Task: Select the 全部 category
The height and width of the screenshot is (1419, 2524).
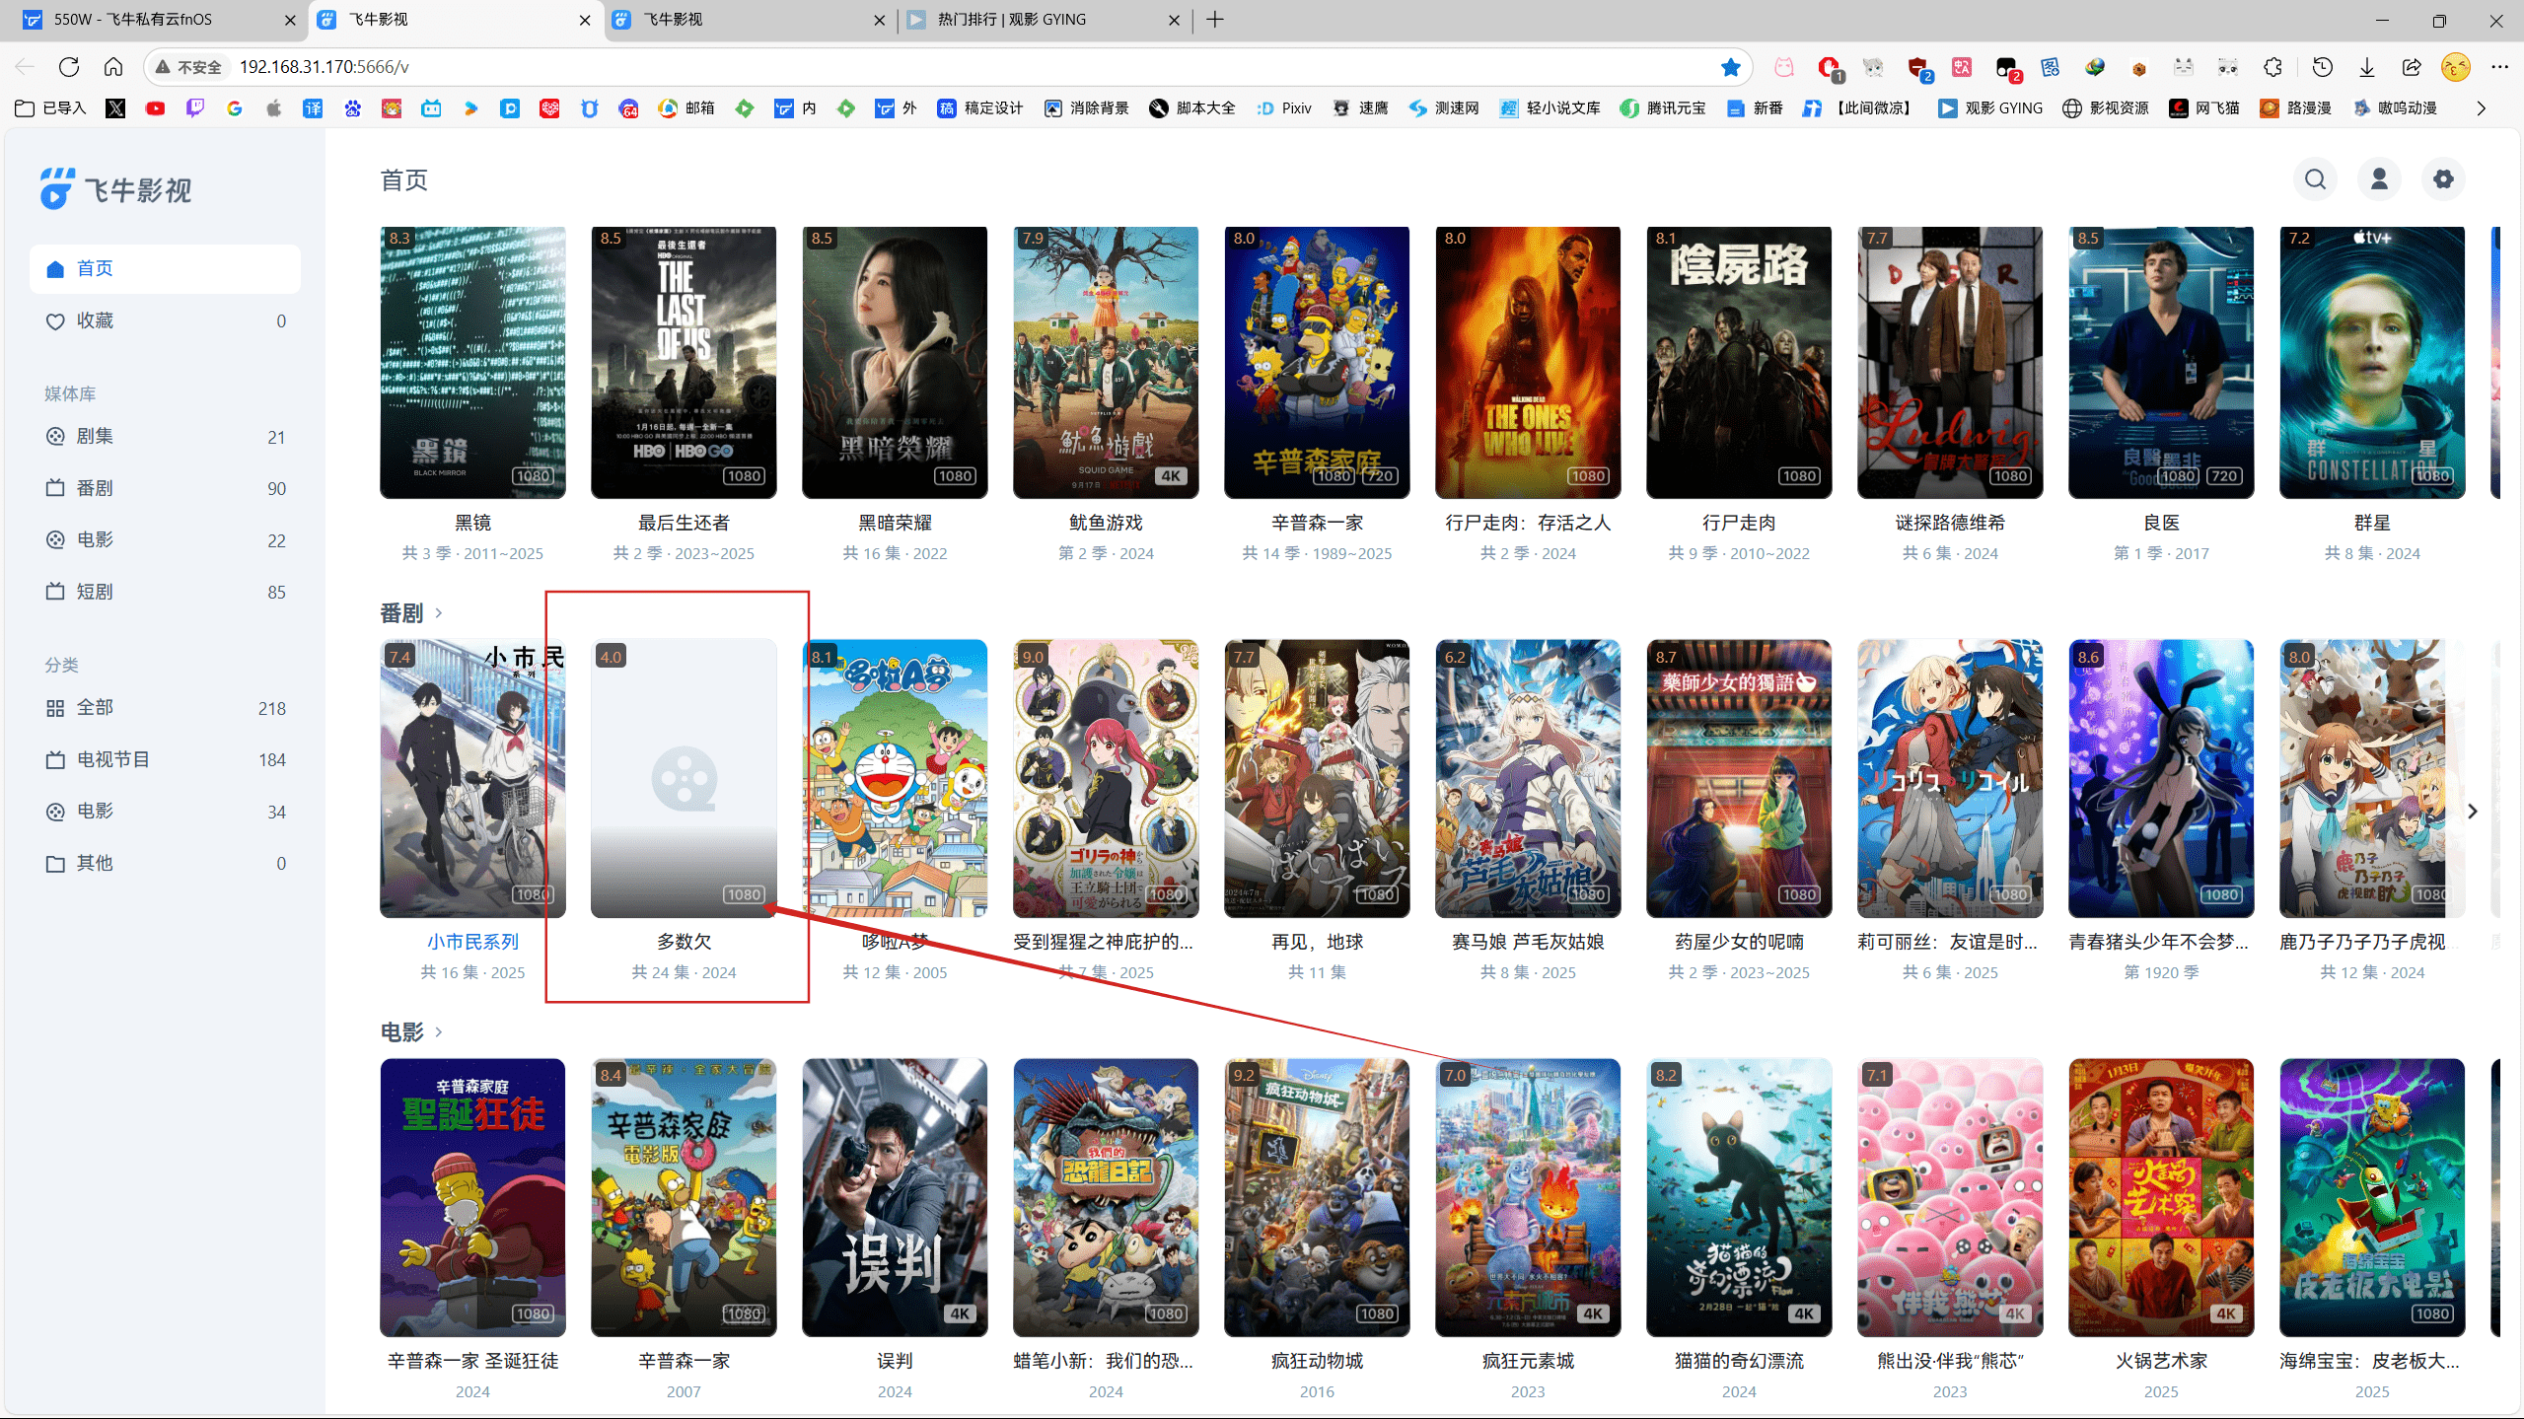Action: 165,708
